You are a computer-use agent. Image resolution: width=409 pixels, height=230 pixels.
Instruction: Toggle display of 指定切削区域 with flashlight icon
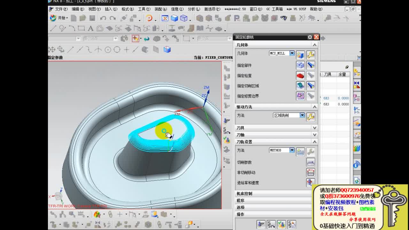[311, 86]
